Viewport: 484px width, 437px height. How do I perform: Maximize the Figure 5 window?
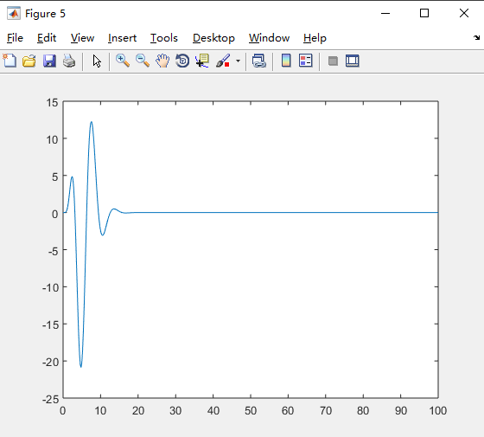(424, 13)
